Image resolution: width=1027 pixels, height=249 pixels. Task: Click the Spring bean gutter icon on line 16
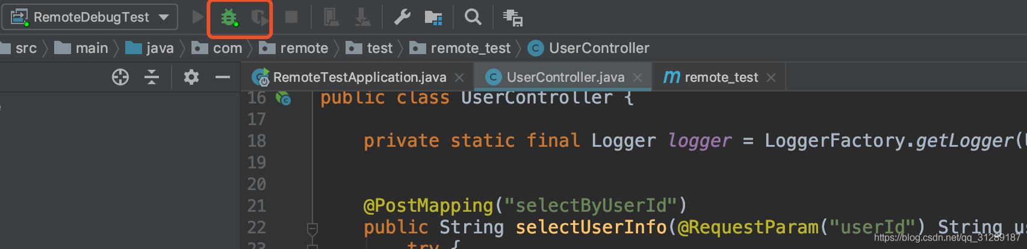(x=283, y=98)
